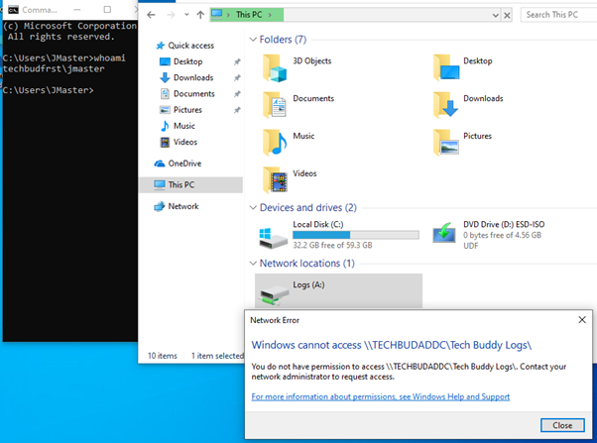The width and height of the screenshot is (597, 443).
Task: Open the 3D Objects folder icon
Action: click(x=274, y=65)
